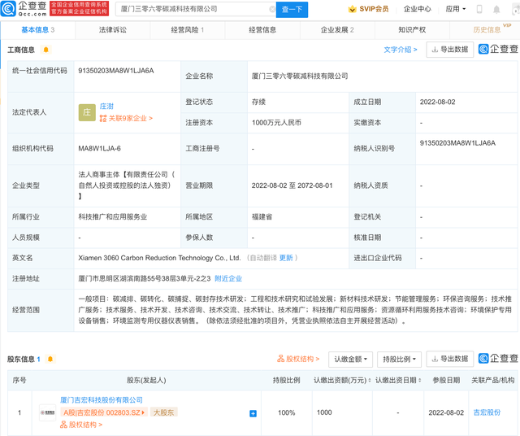Click organization code MA8W1LJA-6

99,148
